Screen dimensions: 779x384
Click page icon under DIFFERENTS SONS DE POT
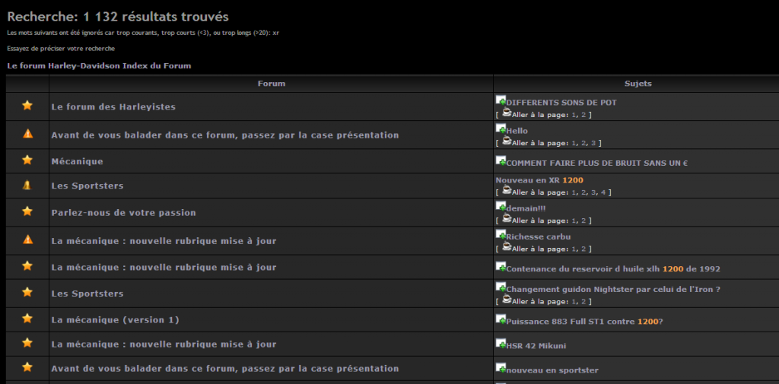click(506, 113)
